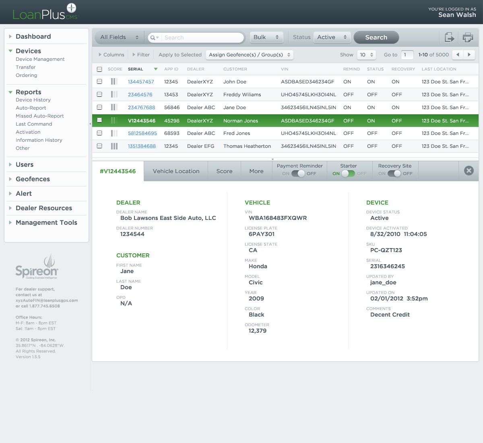The image size is (483, 443).
Task: Close the device detail panel
Action: coord(469,171)
